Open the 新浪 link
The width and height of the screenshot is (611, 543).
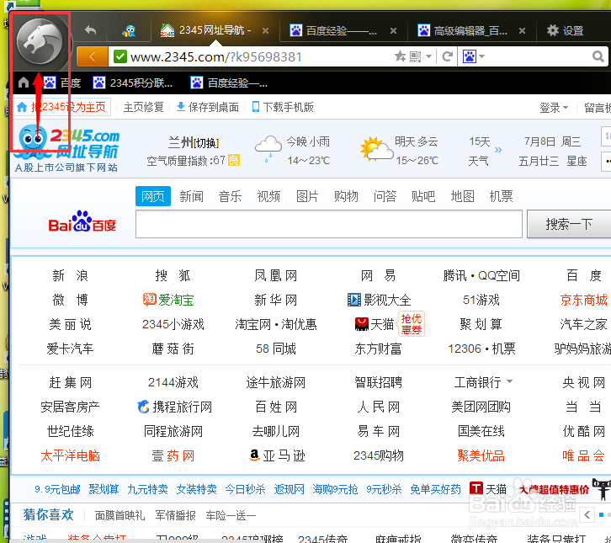[x=70, y=275]
